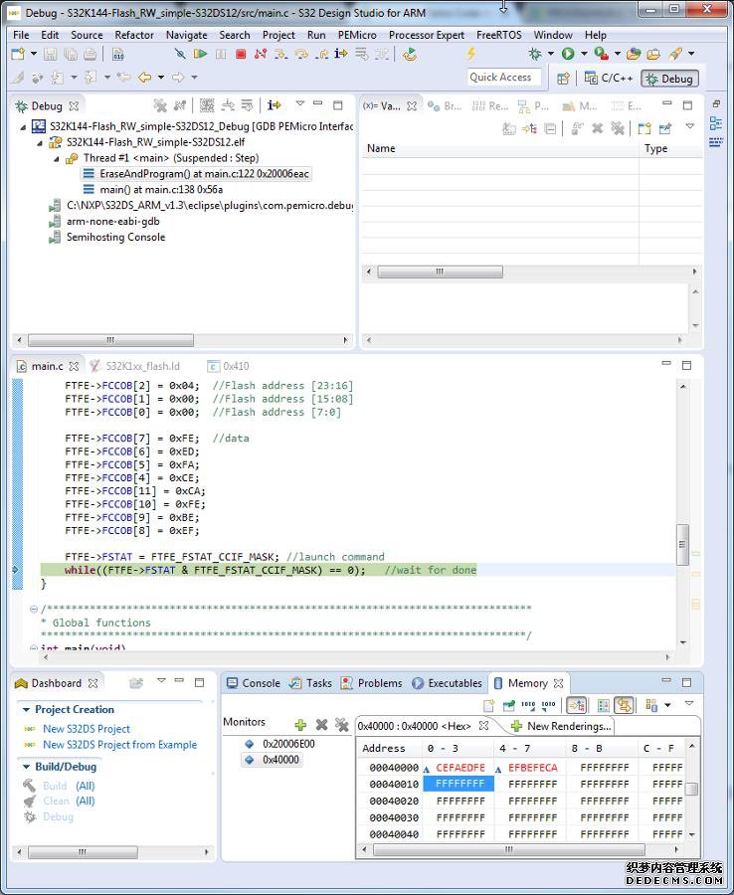Click the Suspend debug button
The height and width of the screenshot is (895, 734).
[x=221, y=55]
